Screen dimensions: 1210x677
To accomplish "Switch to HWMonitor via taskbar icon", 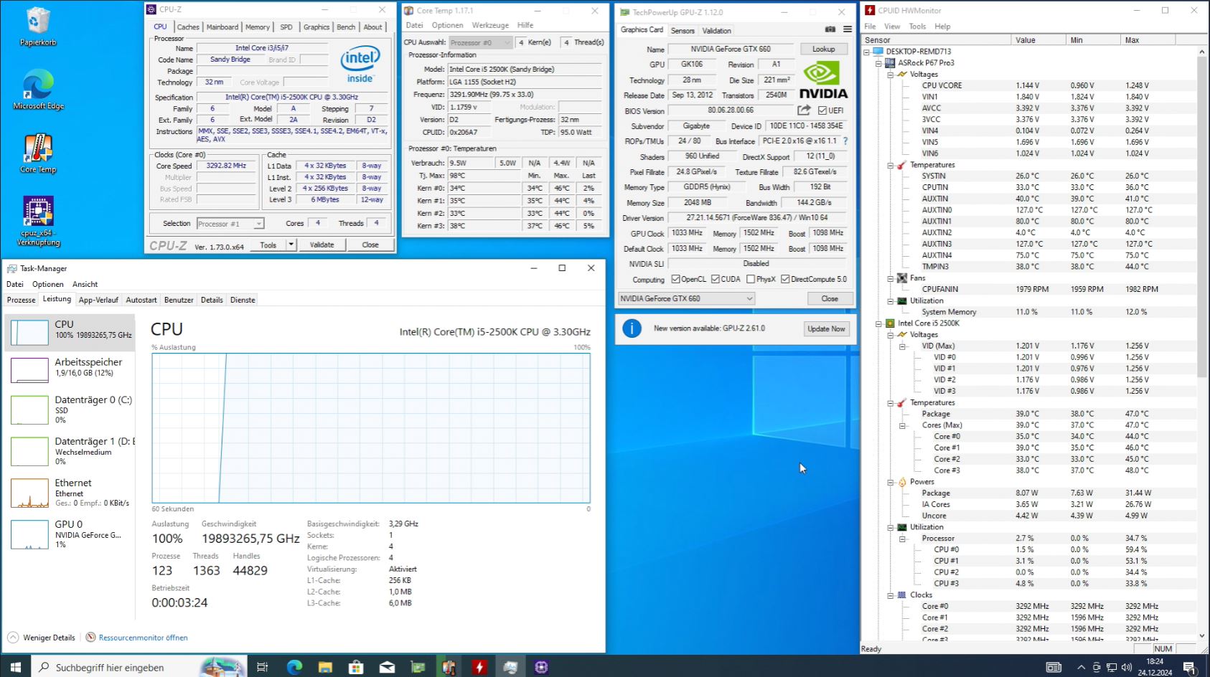I will [x=479, y=667].
